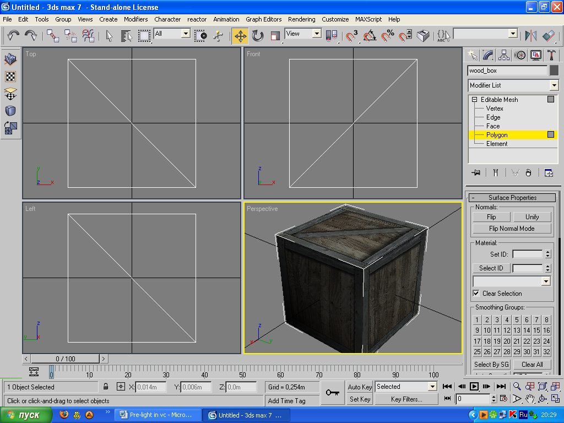Click the Unify normals button
The height and width of the screenshot is (423, 564).
532,217
